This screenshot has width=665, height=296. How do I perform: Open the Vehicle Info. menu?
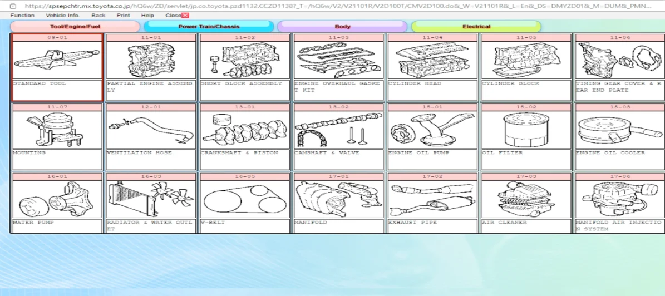(63, 15)
